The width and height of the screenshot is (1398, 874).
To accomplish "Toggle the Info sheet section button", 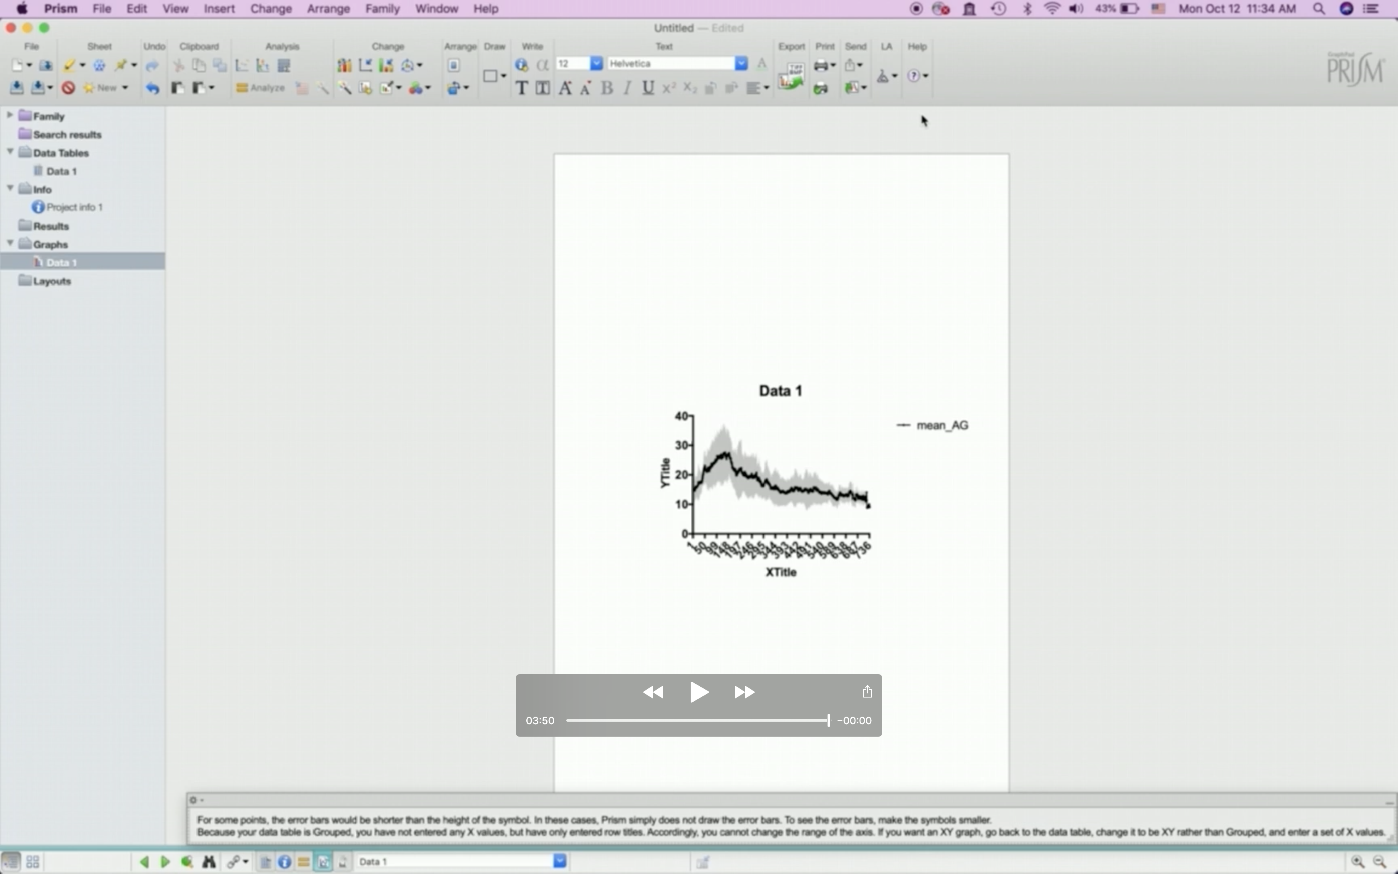I will pos(284,862).
